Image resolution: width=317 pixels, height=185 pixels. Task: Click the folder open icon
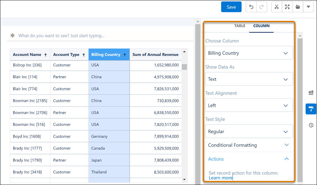click(x=298, y=7)
